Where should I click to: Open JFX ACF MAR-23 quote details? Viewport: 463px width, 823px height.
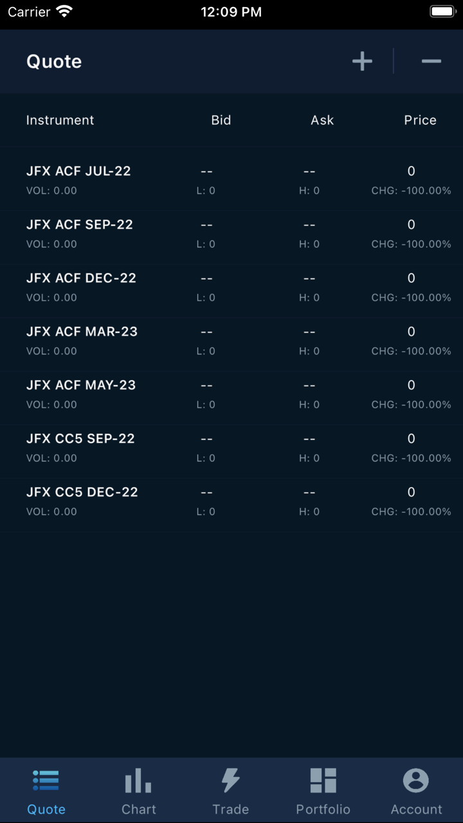pyautogui.click(x=82, y=332)
